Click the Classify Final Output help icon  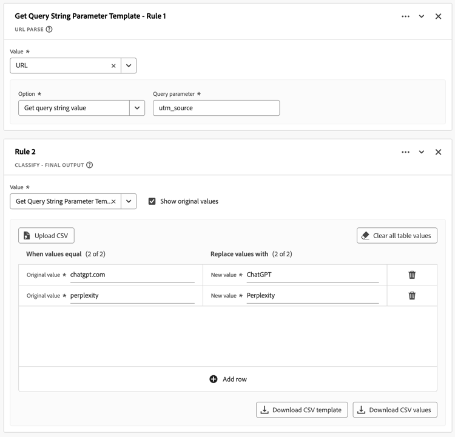point(89,165)
